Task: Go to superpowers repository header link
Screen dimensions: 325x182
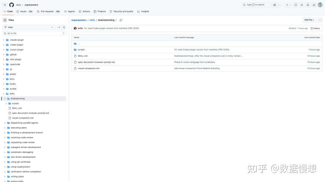Action: click(31, 5)
